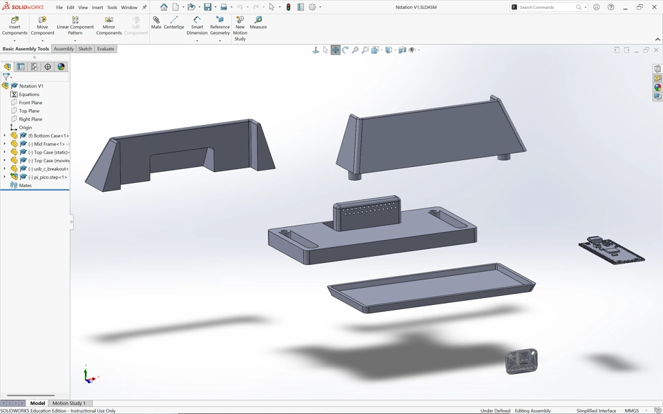
Task: Click Linear Component Pattern button
Action: (75, 26)
